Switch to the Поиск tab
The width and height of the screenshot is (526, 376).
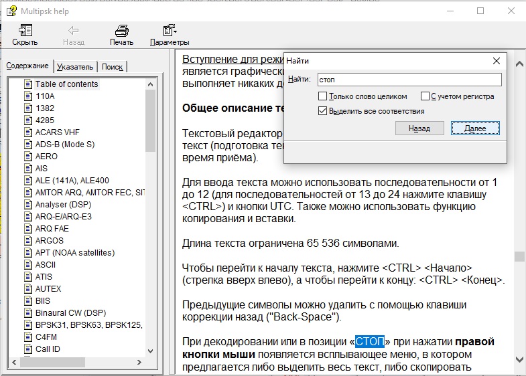click(x=112, y=67)
